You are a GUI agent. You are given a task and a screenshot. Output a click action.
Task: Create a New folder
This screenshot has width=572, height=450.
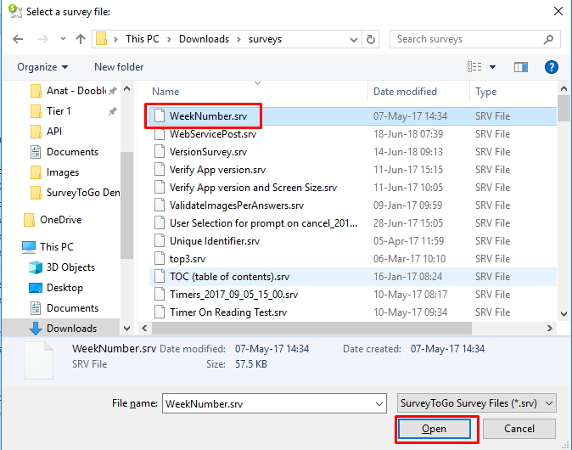(119, 67)
